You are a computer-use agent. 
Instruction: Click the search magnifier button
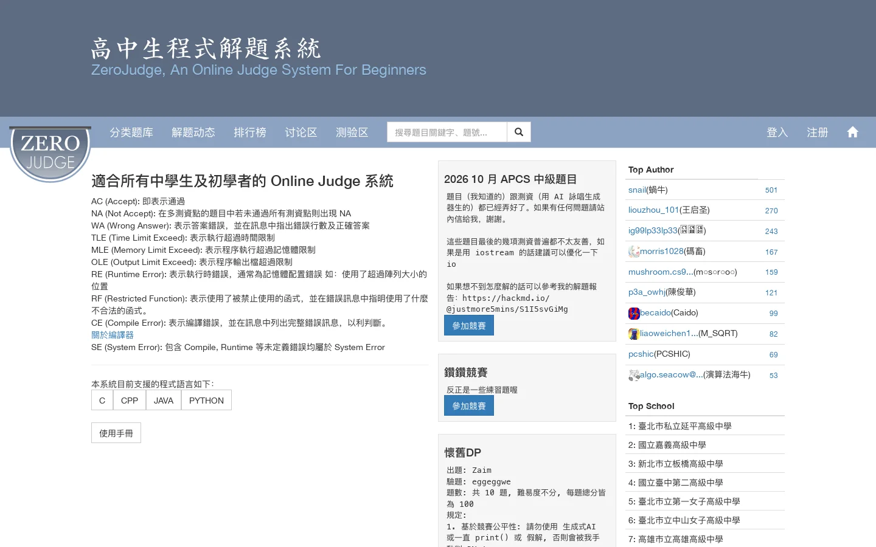(x=519, y=132)
